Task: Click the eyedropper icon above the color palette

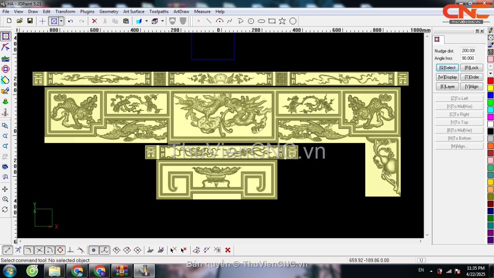Action: pos(491,44)
